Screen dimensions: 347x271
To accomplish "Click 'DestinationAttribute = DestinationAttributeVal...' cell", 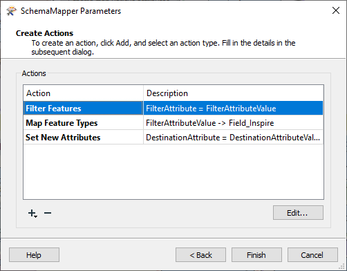I will point(233,137).
